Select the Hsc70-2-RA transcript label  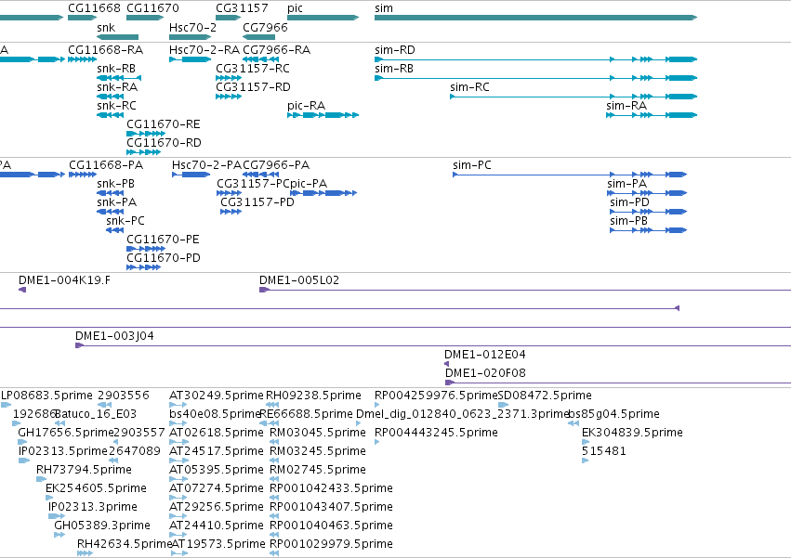pyautogui.click(x=204, y=50)
